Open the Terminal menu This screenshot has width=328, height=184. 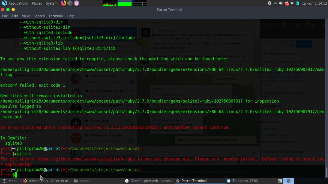click(x=56, y=16)
